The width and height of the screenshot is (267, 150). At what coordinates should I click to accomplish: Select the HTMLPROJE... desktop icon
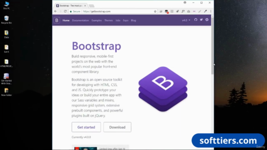click(7, 63)
